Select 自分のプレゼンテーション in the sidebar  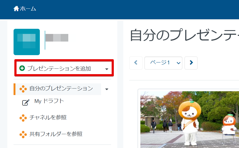point(61,89)
